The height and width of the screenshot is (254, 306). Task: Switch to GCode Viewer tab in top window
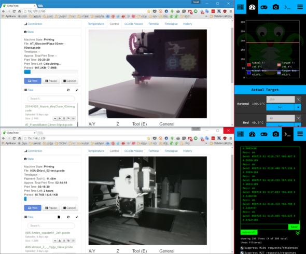pos(133,24)
